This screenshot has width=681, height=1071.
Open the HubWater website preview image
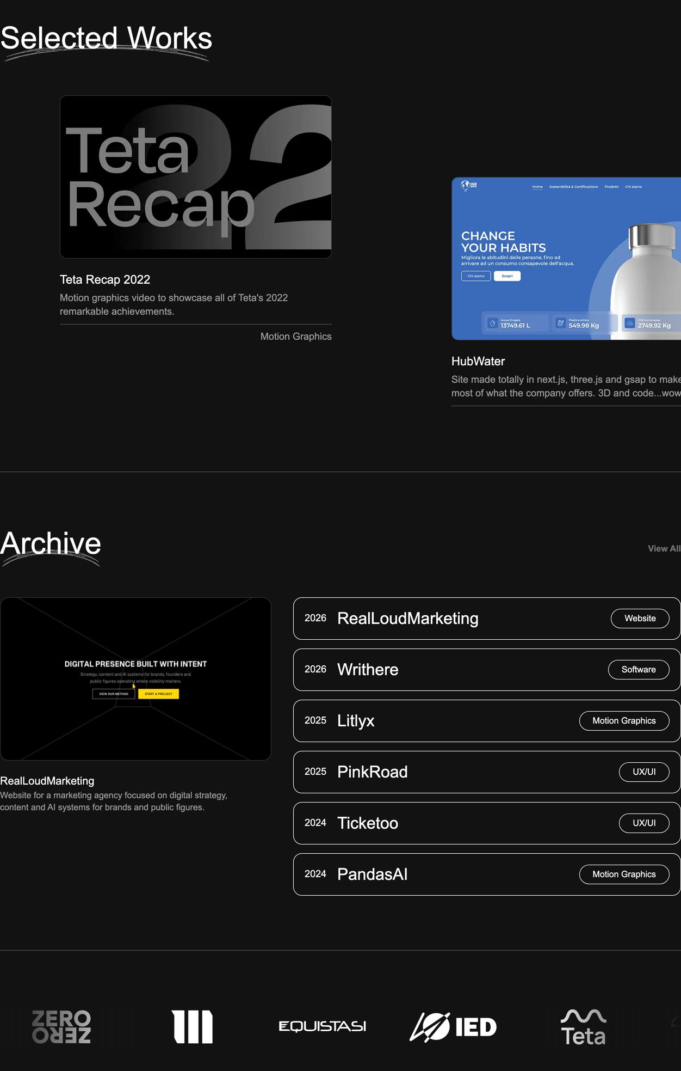[x=566, y=259]
